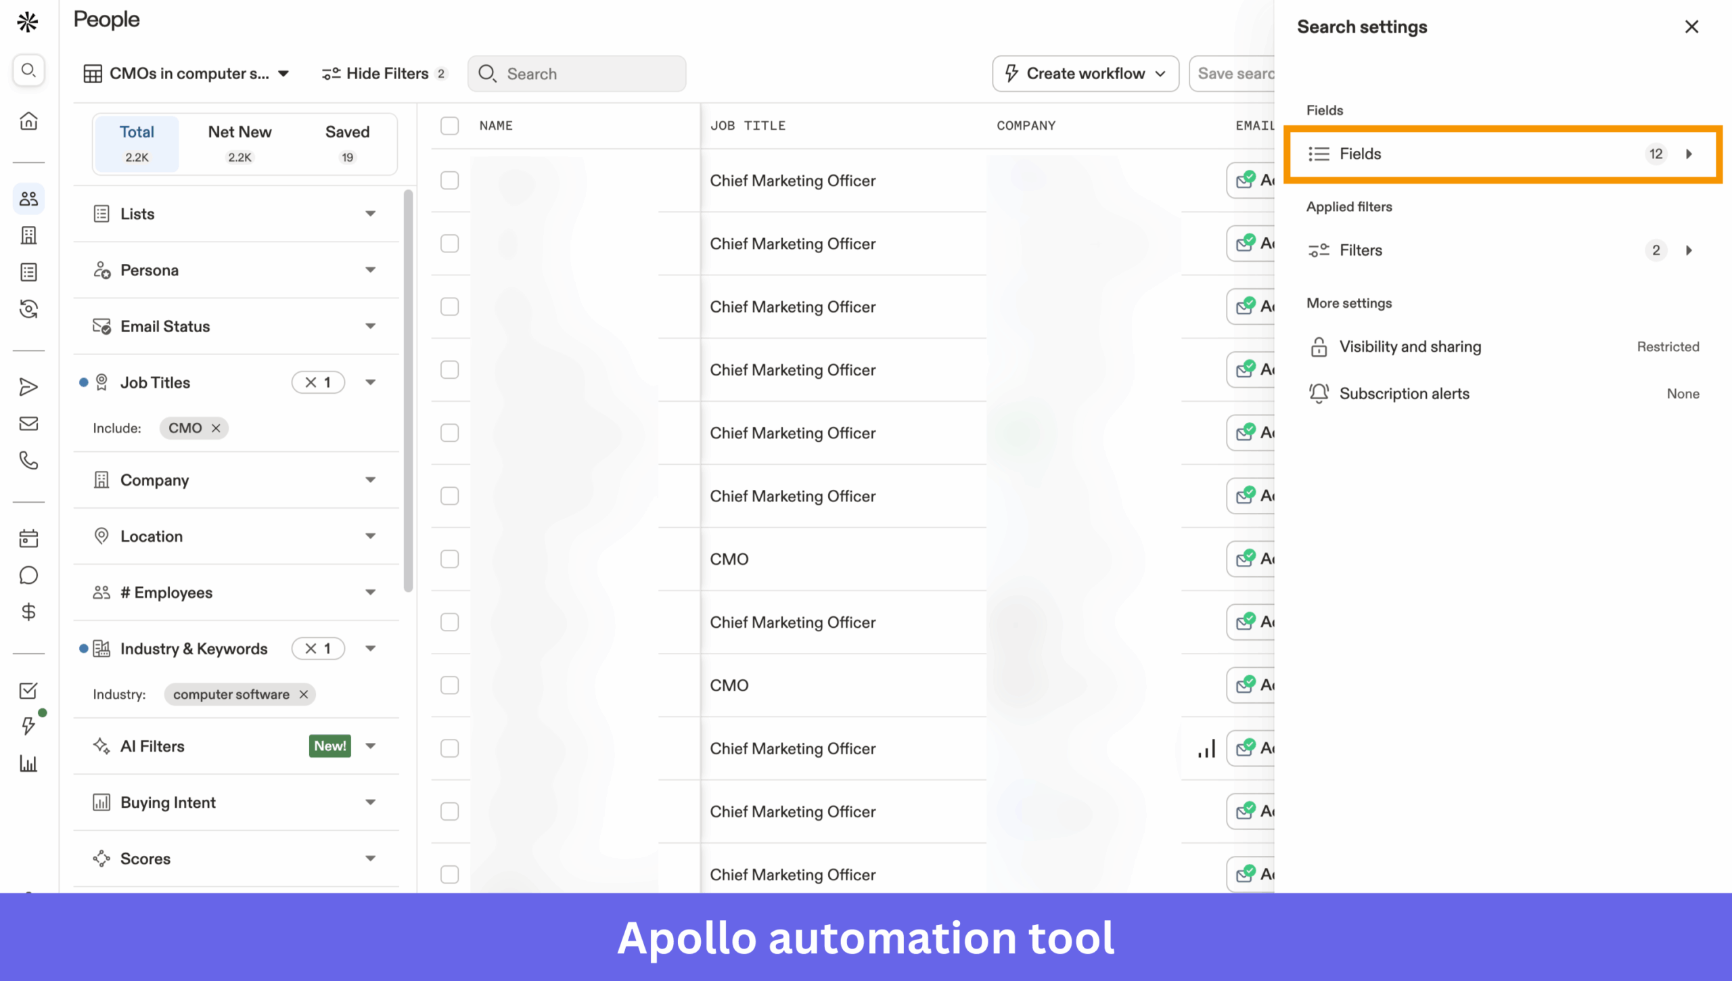
Task: Open the Meetings calendar sidebar icon
Action: (28, 539)
